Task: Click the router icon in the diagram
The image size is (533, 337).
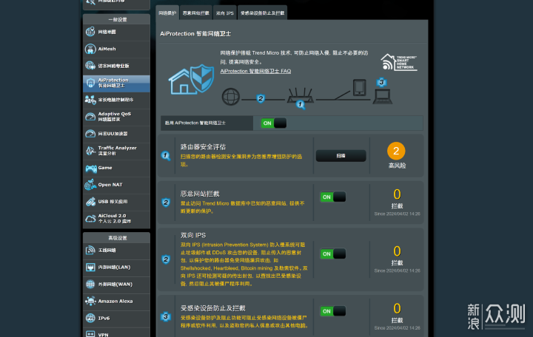Action: pos(301,95)
